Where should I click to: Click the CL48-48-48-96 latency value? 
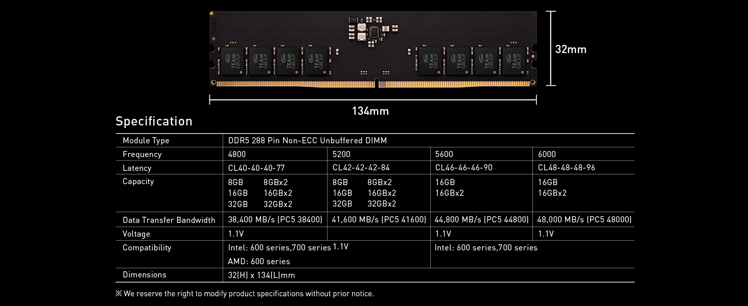[566, 168]
